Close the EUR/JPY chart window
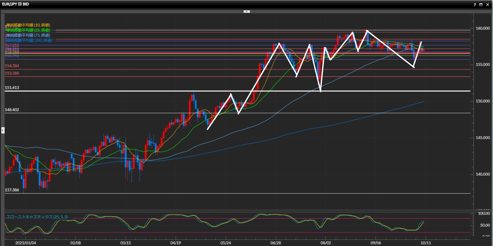 (488, 5)
